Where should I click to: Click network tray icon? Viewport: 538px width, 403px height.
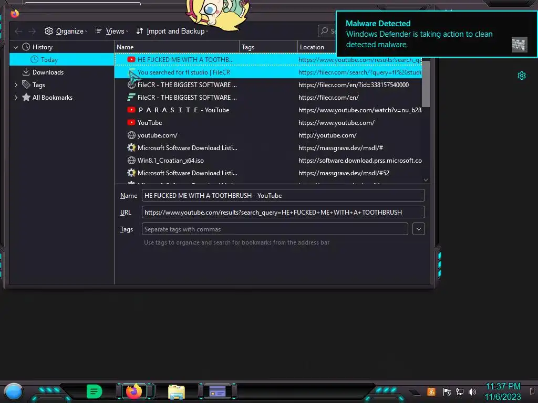click(x=459, y=391)
